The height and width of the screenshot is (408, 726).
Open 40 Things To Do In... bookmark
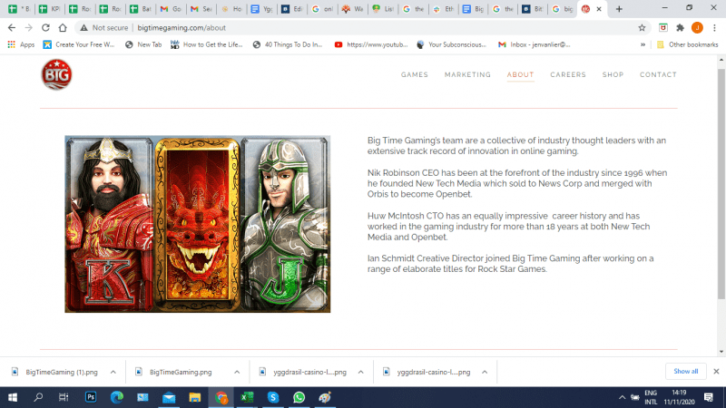coord(288,44)
